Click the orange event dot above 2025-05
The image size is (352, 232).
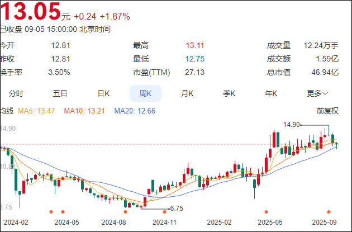(x=267, y=212)
